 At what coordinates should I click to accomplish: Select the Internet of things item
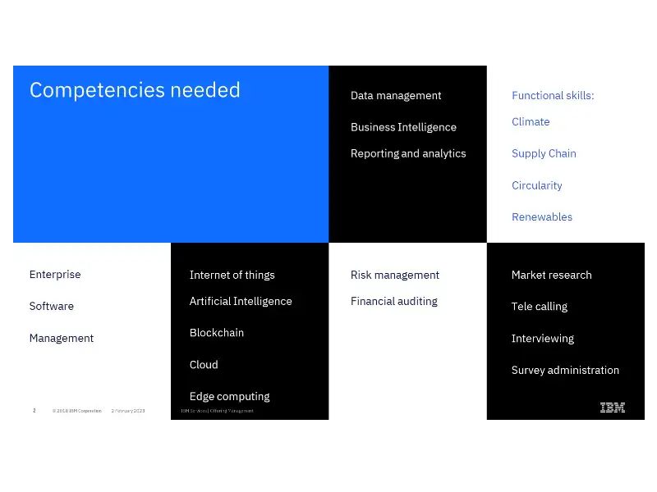click(231, 275)
